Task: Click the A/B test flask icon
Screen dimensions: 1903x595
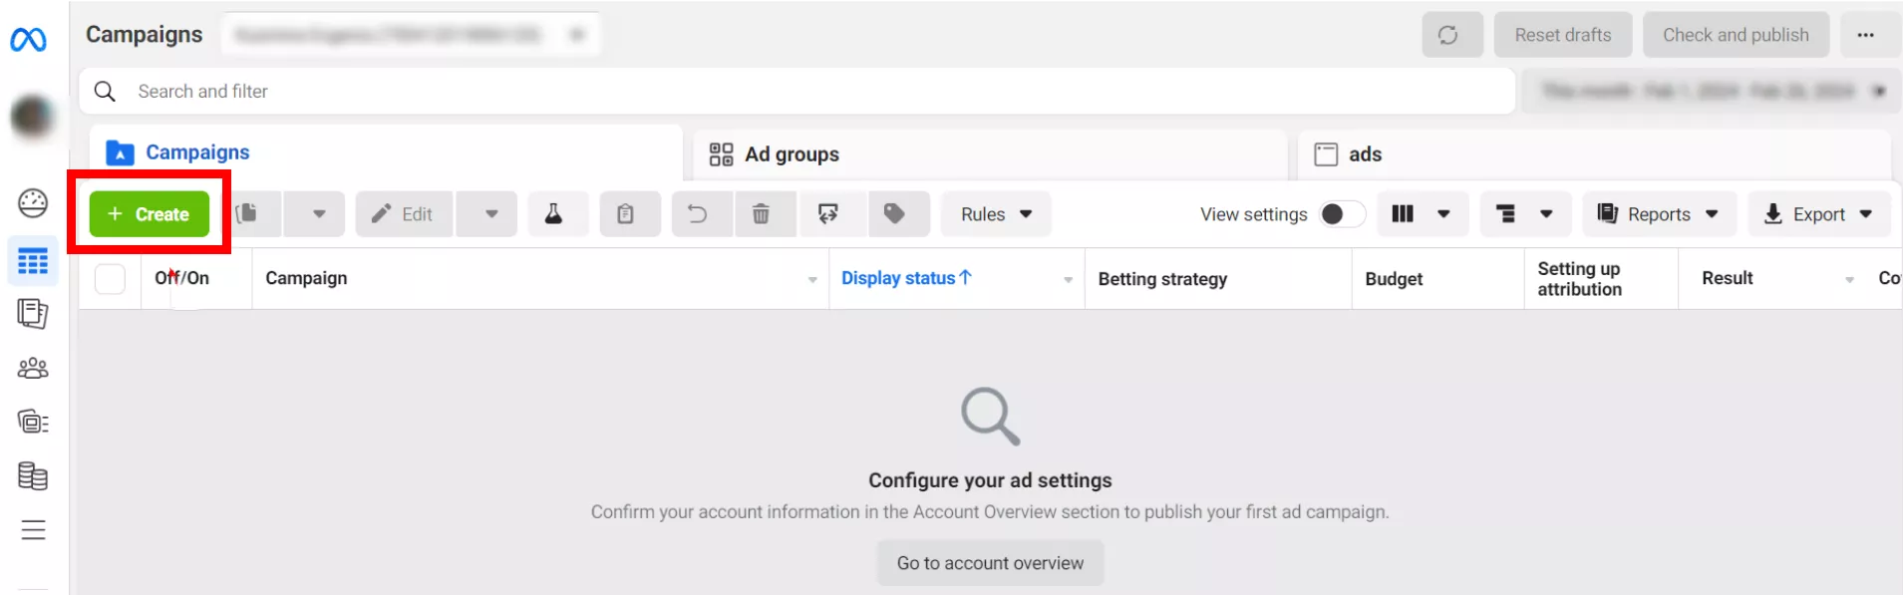Action: coord(553,214)
